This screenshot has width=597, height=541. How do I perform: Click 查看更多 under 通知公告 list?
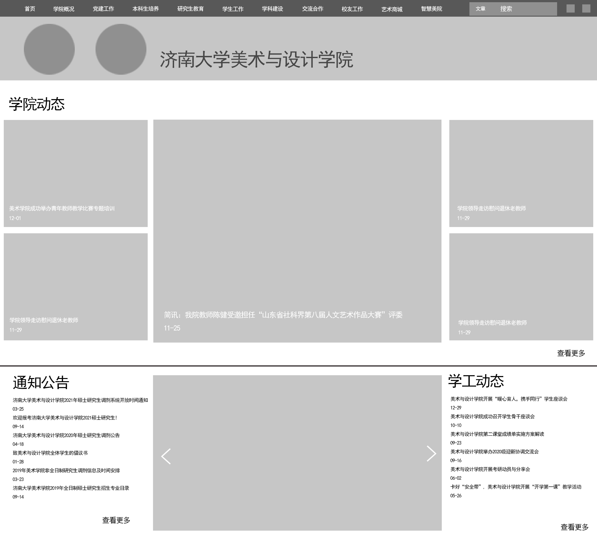coord(116,520)
